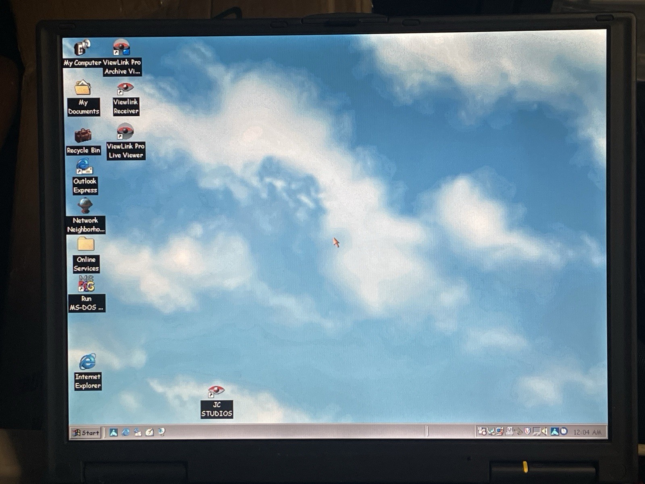The height and width of the screenshot is (484, 645).
Task: Click the "Online Services" label text
Action: coord(86,264)
